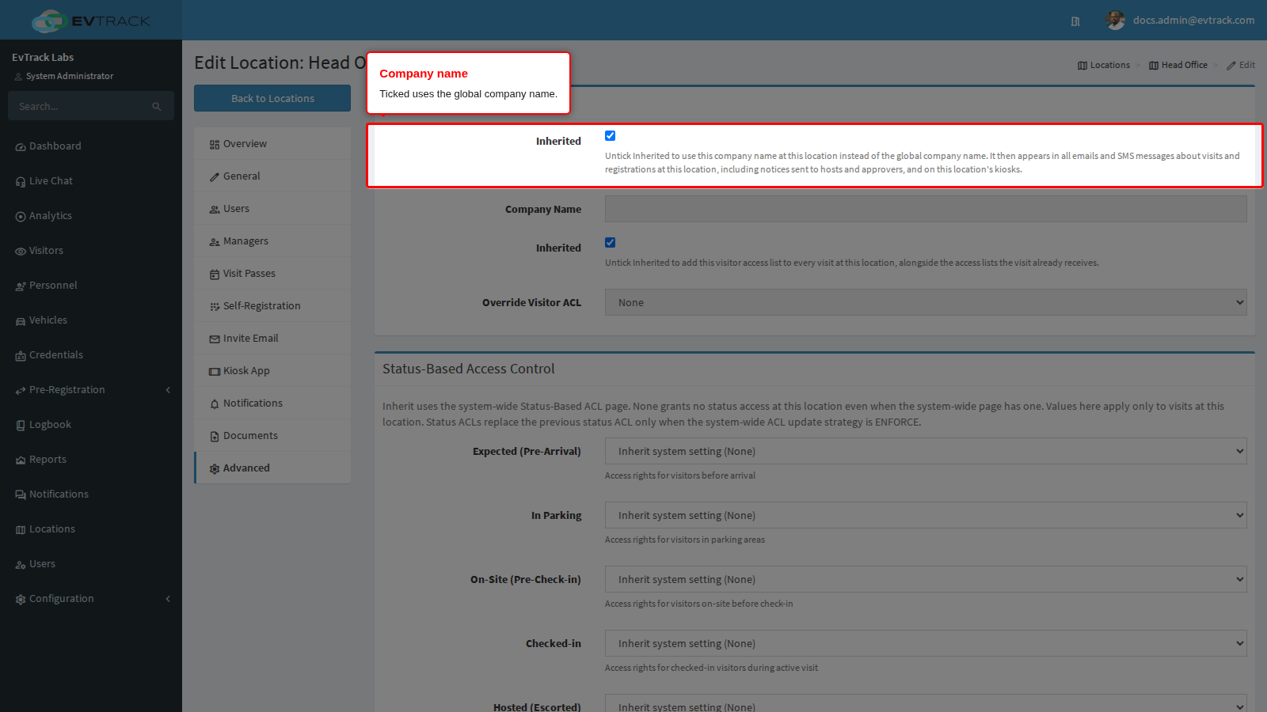Viewport: 1267px width, 712px height.
Task: Click the Back to Locations button
Action: 272,98
